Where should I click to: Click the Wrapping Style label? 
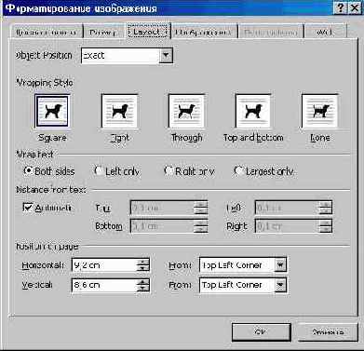click(x=45, y=83)
